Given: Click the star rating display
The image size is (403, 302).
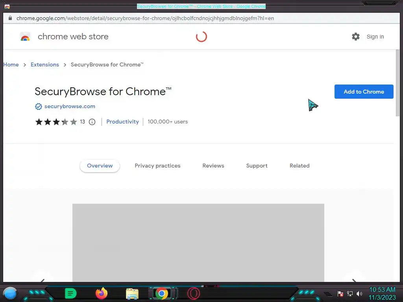Looking at the screenshot, I should tap(56, 122).
